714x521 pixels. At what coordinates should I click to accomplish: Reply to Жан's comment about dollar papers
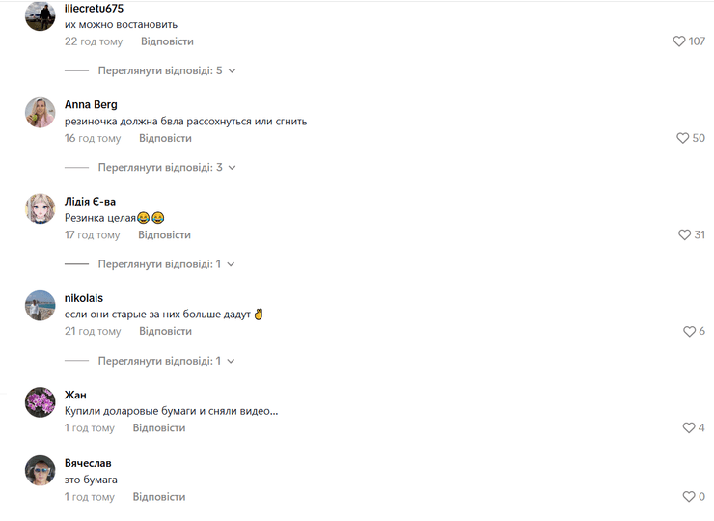159,428
